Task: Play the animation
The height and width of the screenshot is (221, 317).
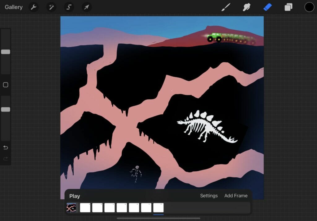Action: coord(75,196)
